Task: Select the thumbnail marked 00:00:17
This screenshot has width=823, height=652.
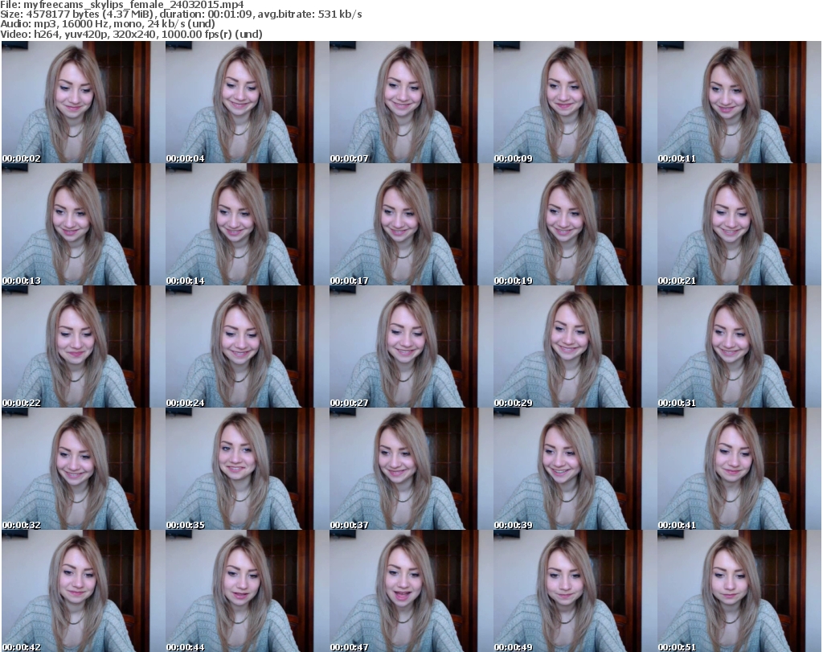Action: click(x=411, y=224)
